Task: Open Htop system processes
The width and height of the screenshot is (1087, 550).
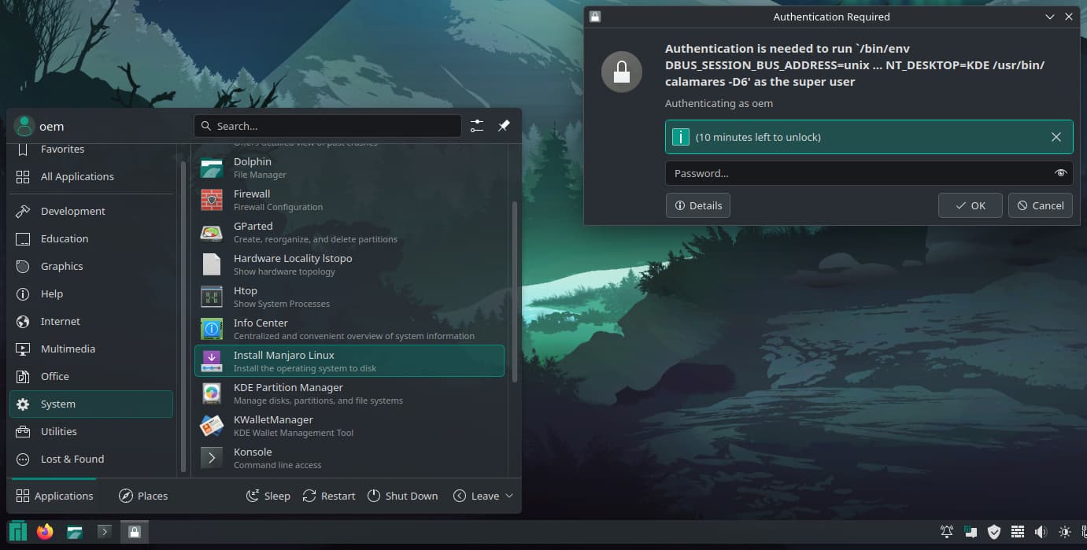Action: pos(349,297)
